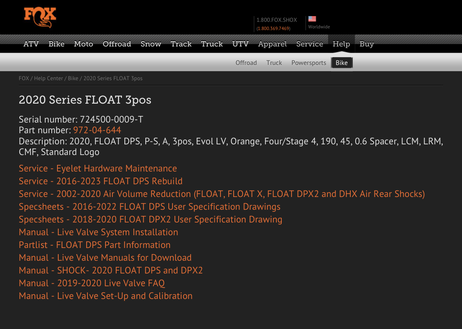Open FLOAT DPS Part Information partlist

pyautogui.click(x=94, y=245)
